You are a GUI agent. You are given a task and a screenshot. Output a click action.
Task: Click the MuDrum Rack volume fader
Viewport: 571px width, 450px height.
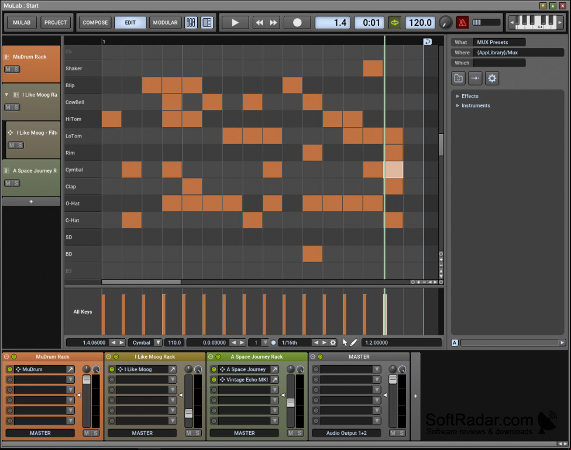(x=87, y=380)
